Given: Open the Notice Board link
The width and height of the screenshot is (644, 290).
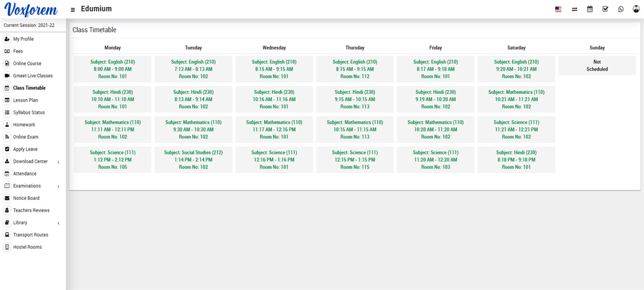Looking at the screenshot, I should click(26, 198).
